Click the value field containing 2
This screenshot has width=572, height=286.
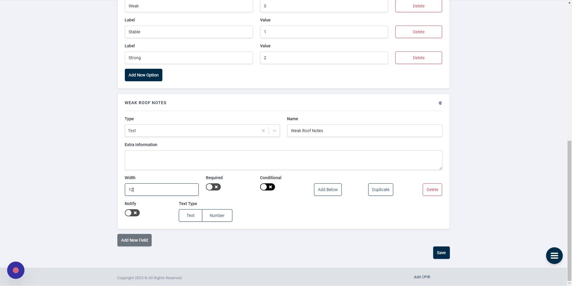324,58
